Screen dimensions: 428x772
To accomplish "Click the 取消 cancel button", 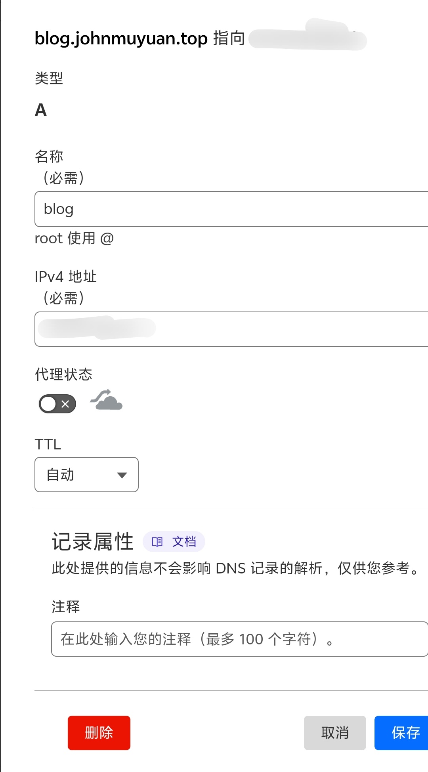I will click(334, 733).
